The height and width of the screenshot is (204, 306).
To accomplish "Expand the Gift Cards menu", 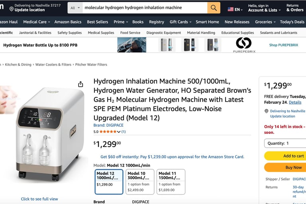I will (x=180, y=22).
